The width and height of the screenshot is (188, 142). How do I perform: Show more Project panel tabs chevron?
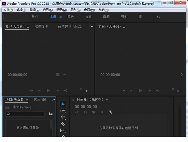tap(54, 100)
